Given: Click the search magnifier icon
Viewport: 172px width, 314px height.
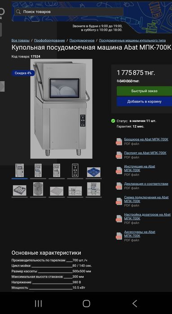Looking at the screenshot, I should click(18, 12).
